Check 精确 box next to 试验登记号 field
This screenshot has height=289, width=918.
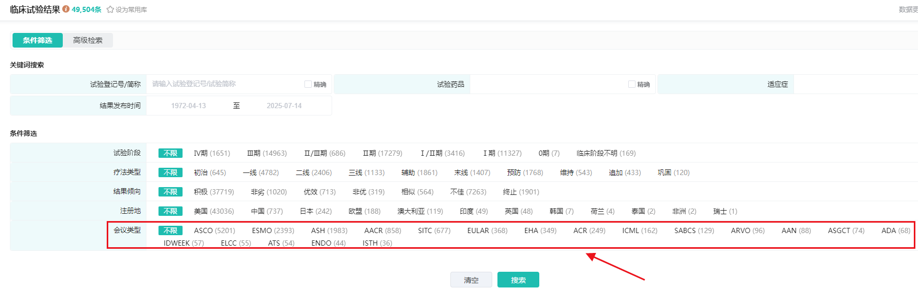pos(308,84)
